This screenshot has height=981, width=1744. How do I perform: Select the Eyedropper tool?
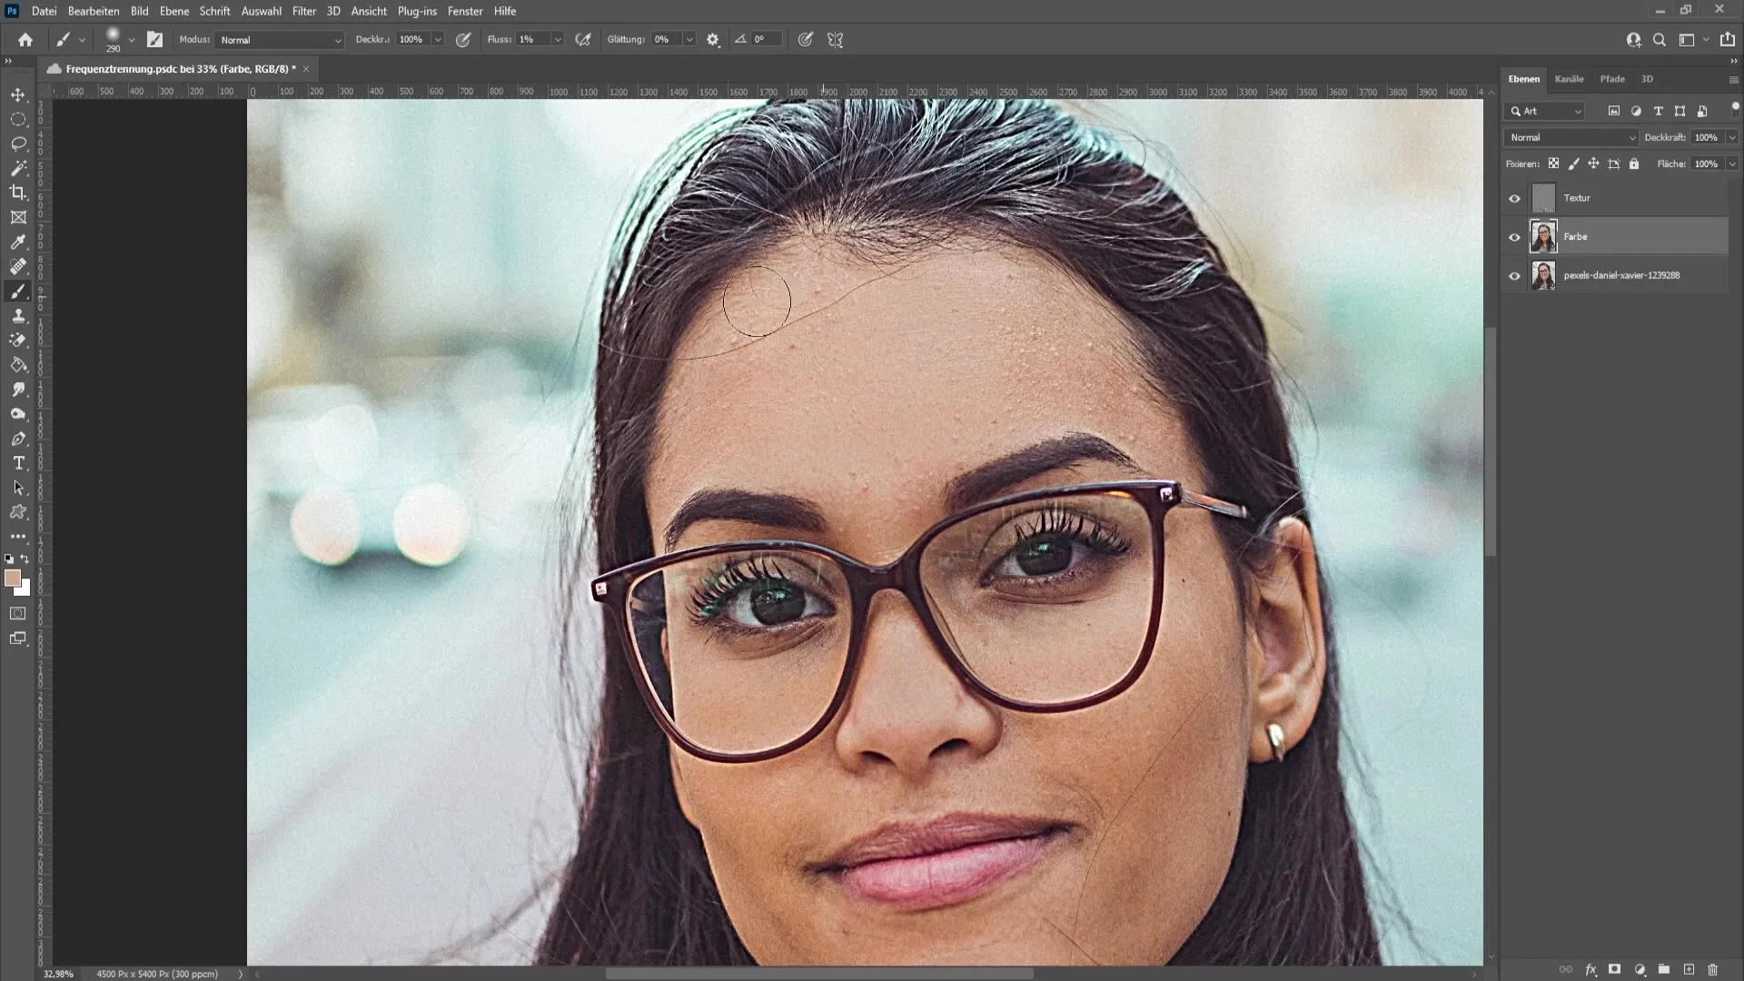click(x=18, y=241)
